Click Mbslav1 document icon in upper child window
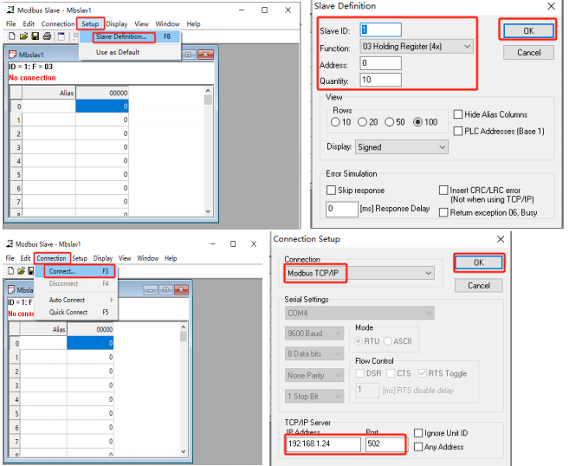This screenshot has height=466, width=569. (x=13, y=55)
